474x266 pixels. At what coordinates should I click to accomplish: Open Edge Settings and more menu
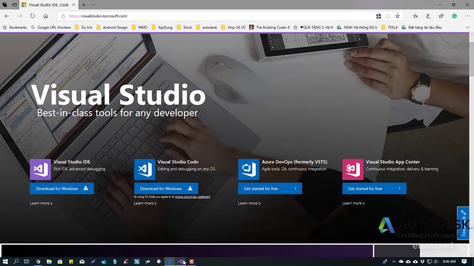pyautogui.click(x=467, y=16)
